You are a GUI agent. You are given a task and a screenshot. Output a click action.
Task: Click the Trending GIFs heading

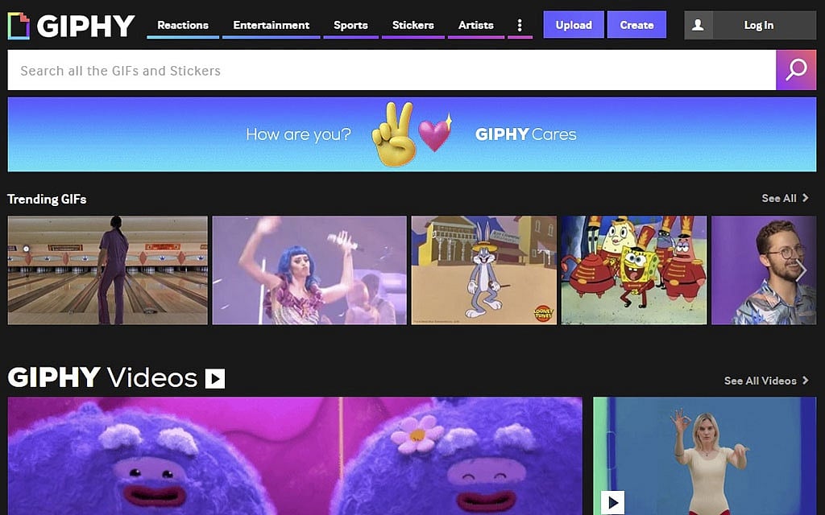tap(47, 200)
